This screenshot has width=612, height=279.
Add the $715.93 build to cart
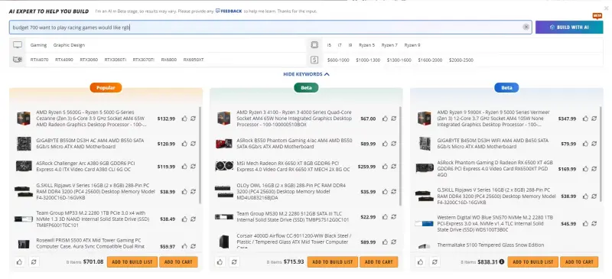379,262
